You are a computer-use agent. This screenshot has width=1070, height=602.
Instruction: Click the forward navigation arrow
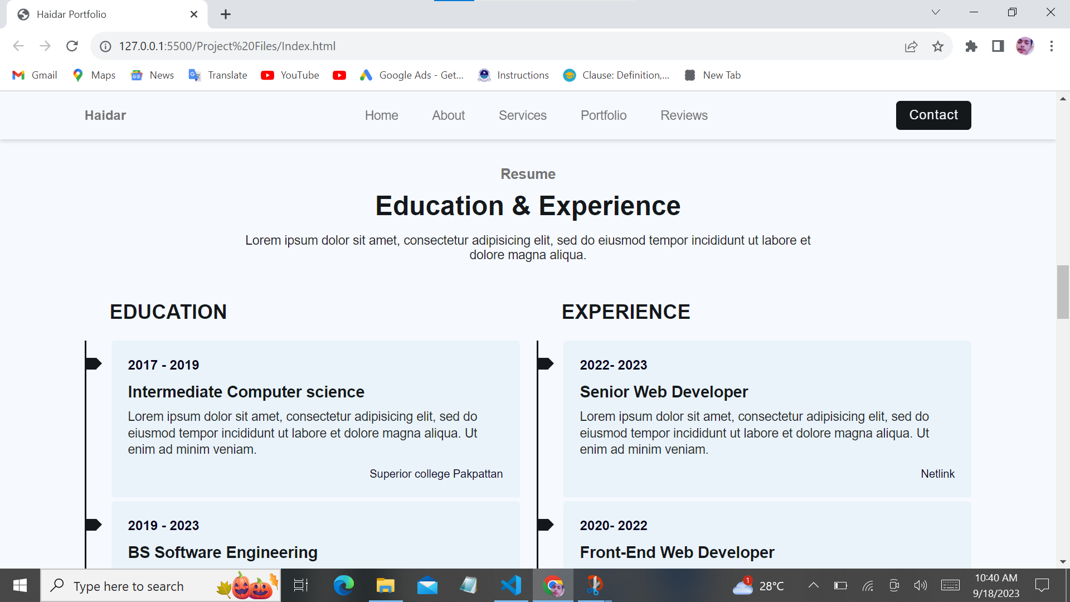[x=45, y=46]
